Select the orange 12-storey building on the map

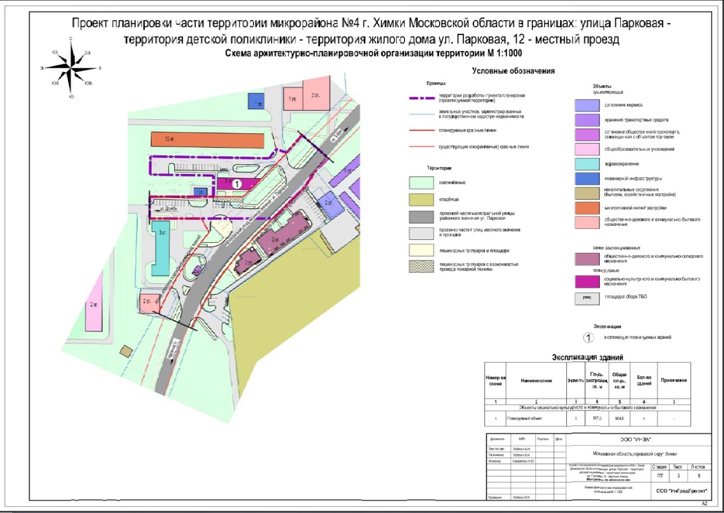tap(207, 141)
